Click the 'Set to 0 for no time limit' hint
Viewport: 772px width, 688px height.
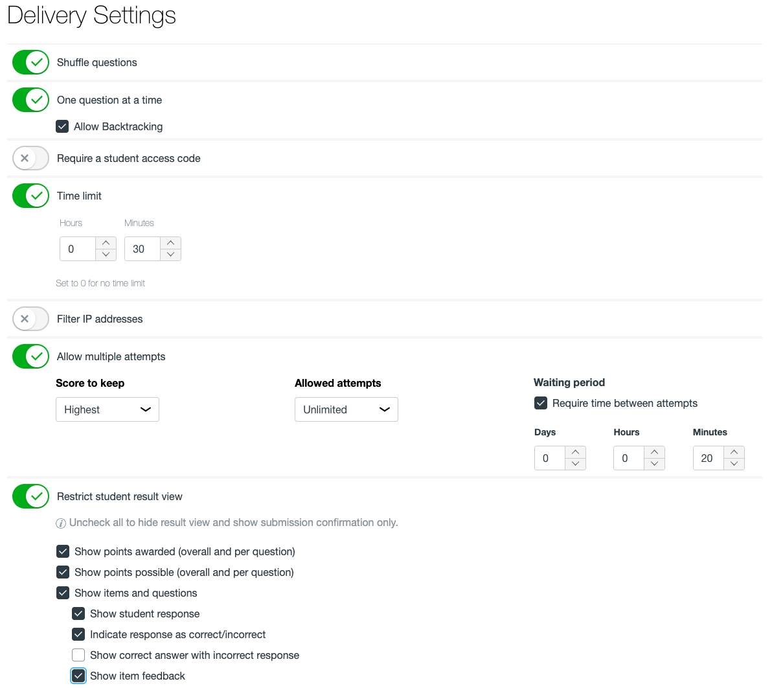click(100, 283)
